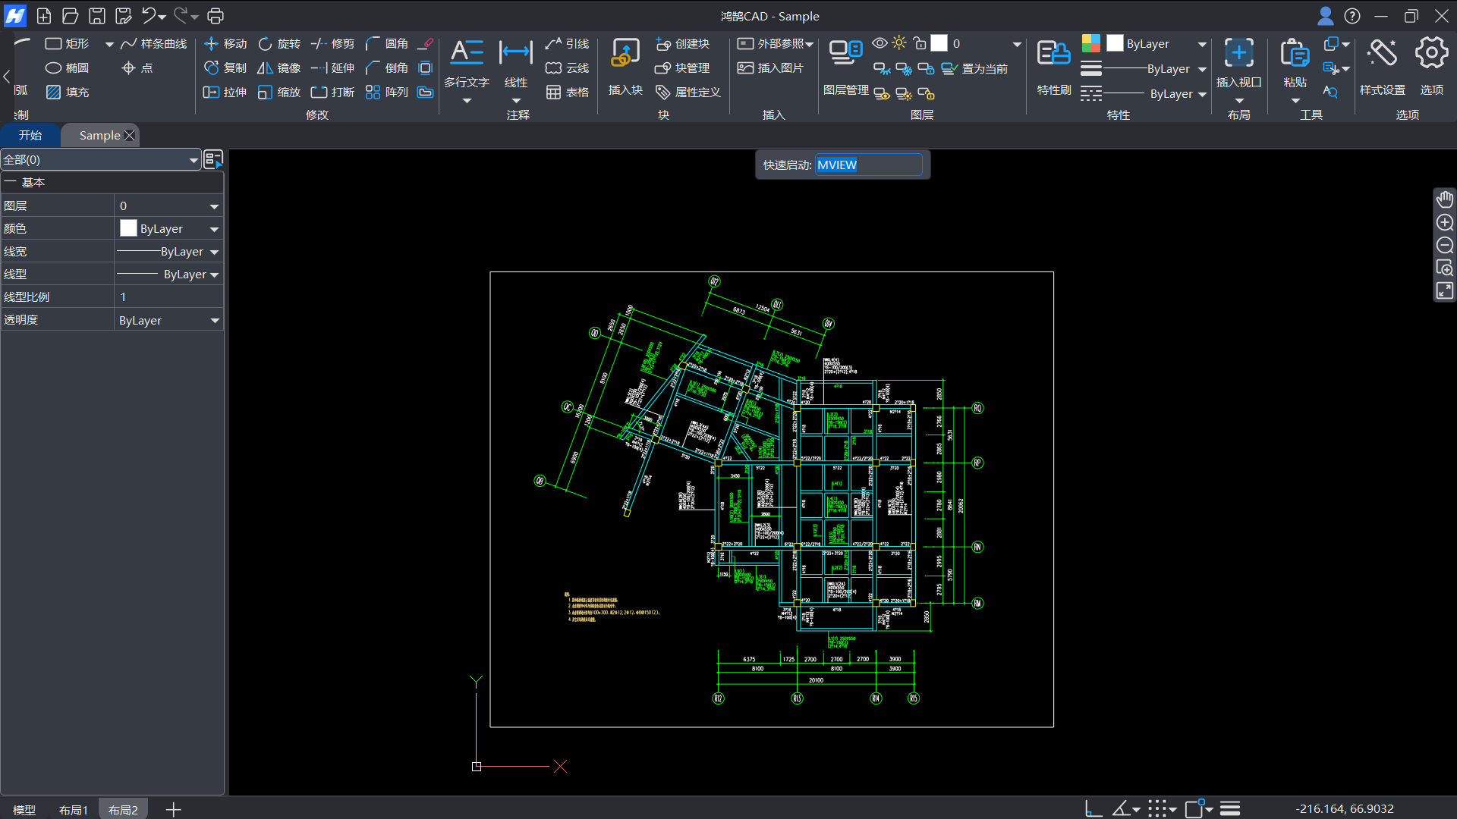
Task: Click the Mirror (镜像) tool icon
Action: click(265, 68)
